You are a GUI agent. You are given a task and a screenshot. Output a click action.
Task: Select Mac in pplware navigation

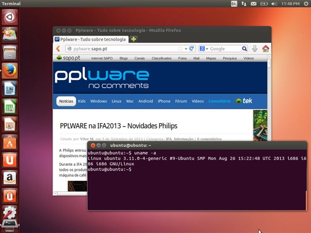pos(130,101)
